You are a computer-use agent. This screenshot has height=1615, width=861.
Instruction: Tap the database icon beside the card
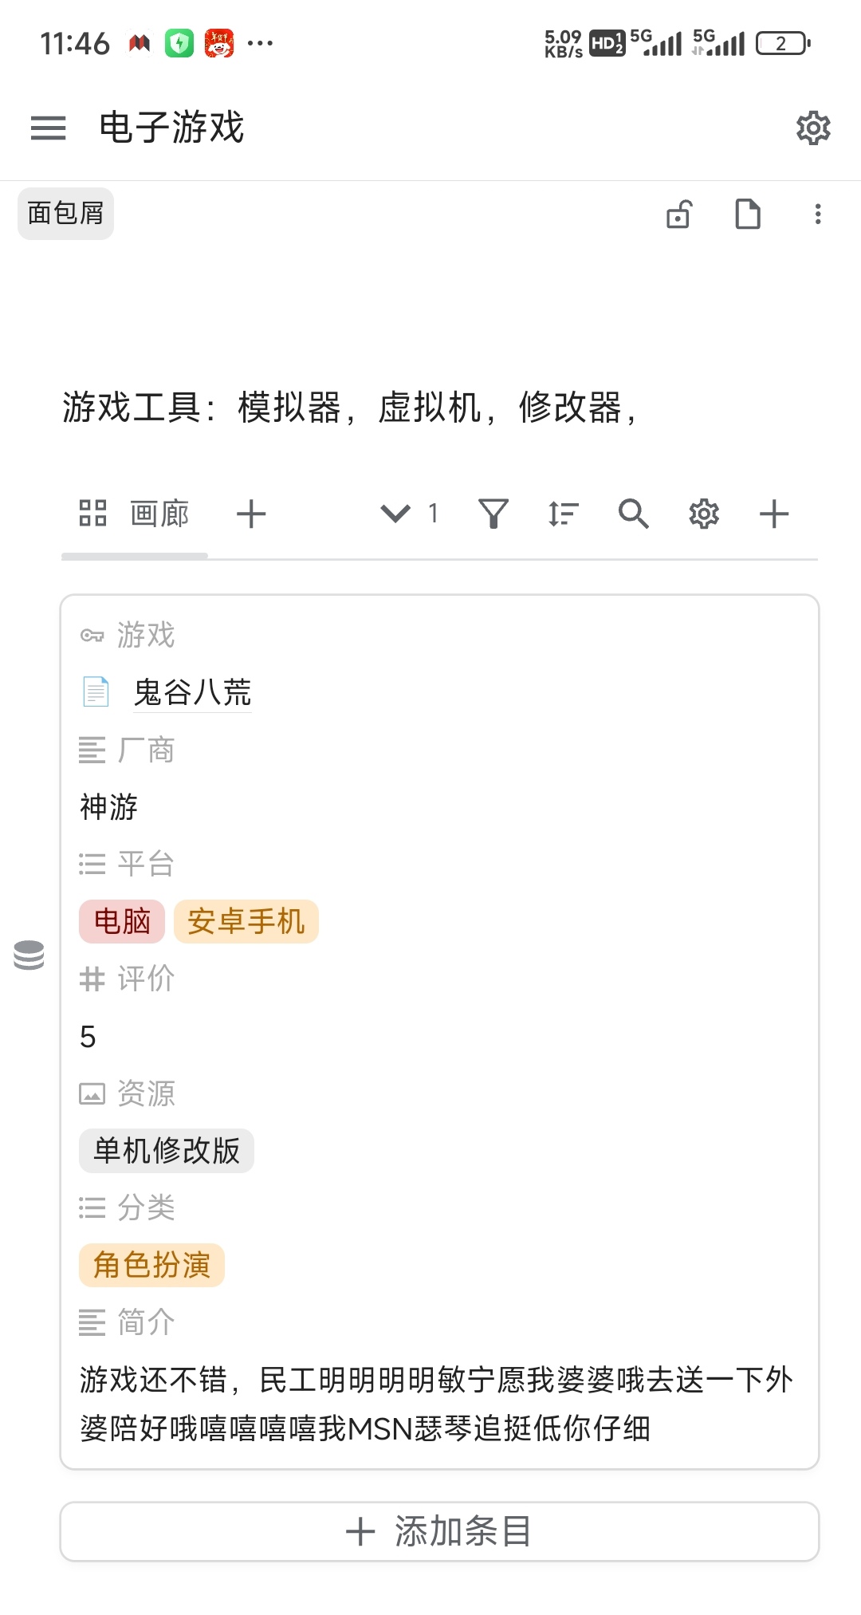coord(29,955)
